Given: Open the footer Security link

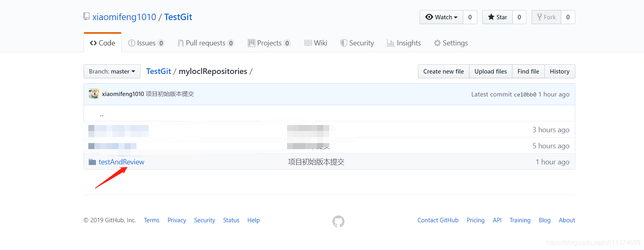Looking at the screenshot, I should pyautogui.click(x=204, y=220).
